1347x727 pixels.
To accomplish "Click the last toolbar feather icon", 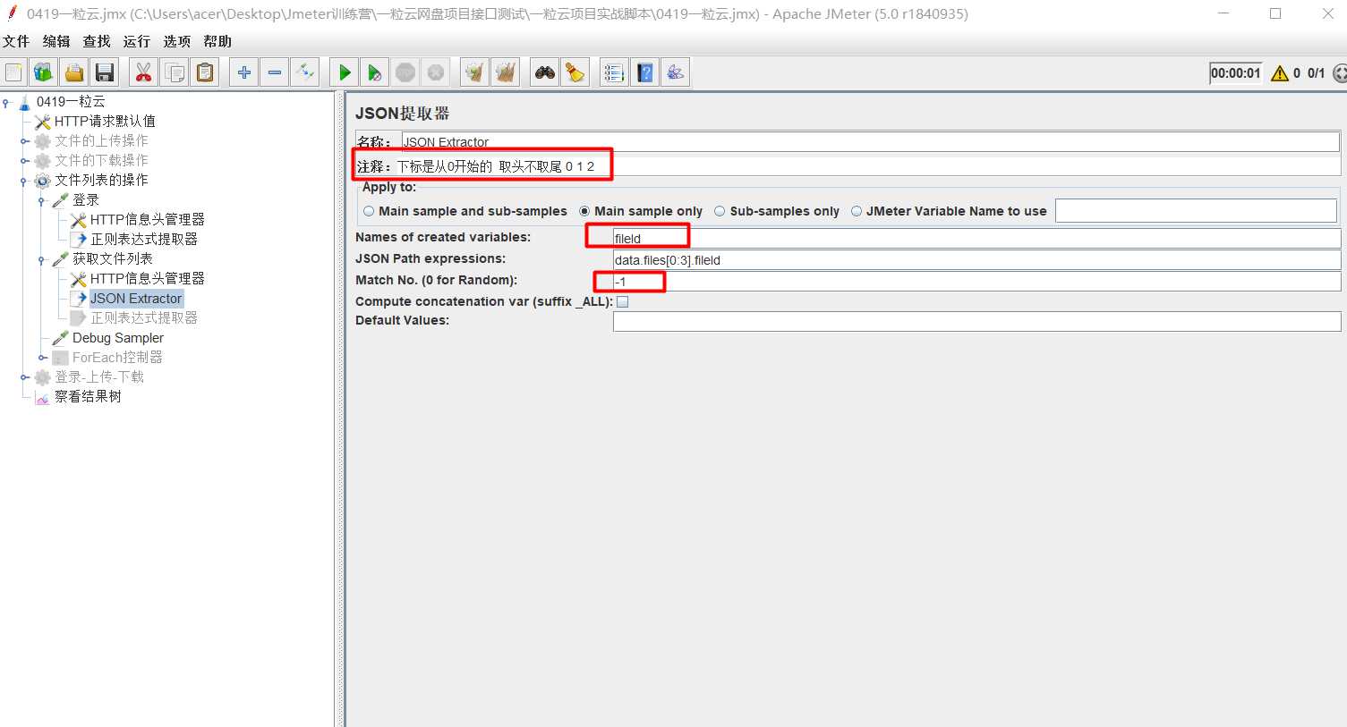I will (676, 72).
